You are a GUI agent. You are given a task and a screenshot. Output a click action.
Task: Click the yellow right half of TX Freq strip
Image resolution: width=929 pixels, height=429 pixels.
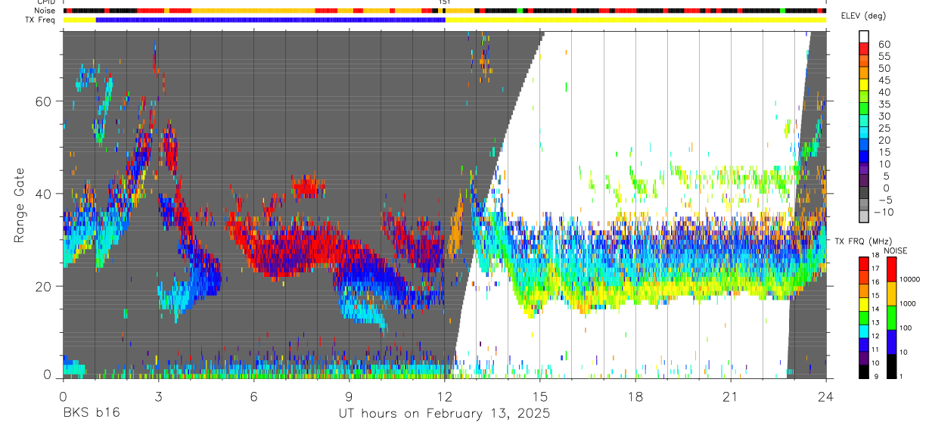(x=635, y=20)
